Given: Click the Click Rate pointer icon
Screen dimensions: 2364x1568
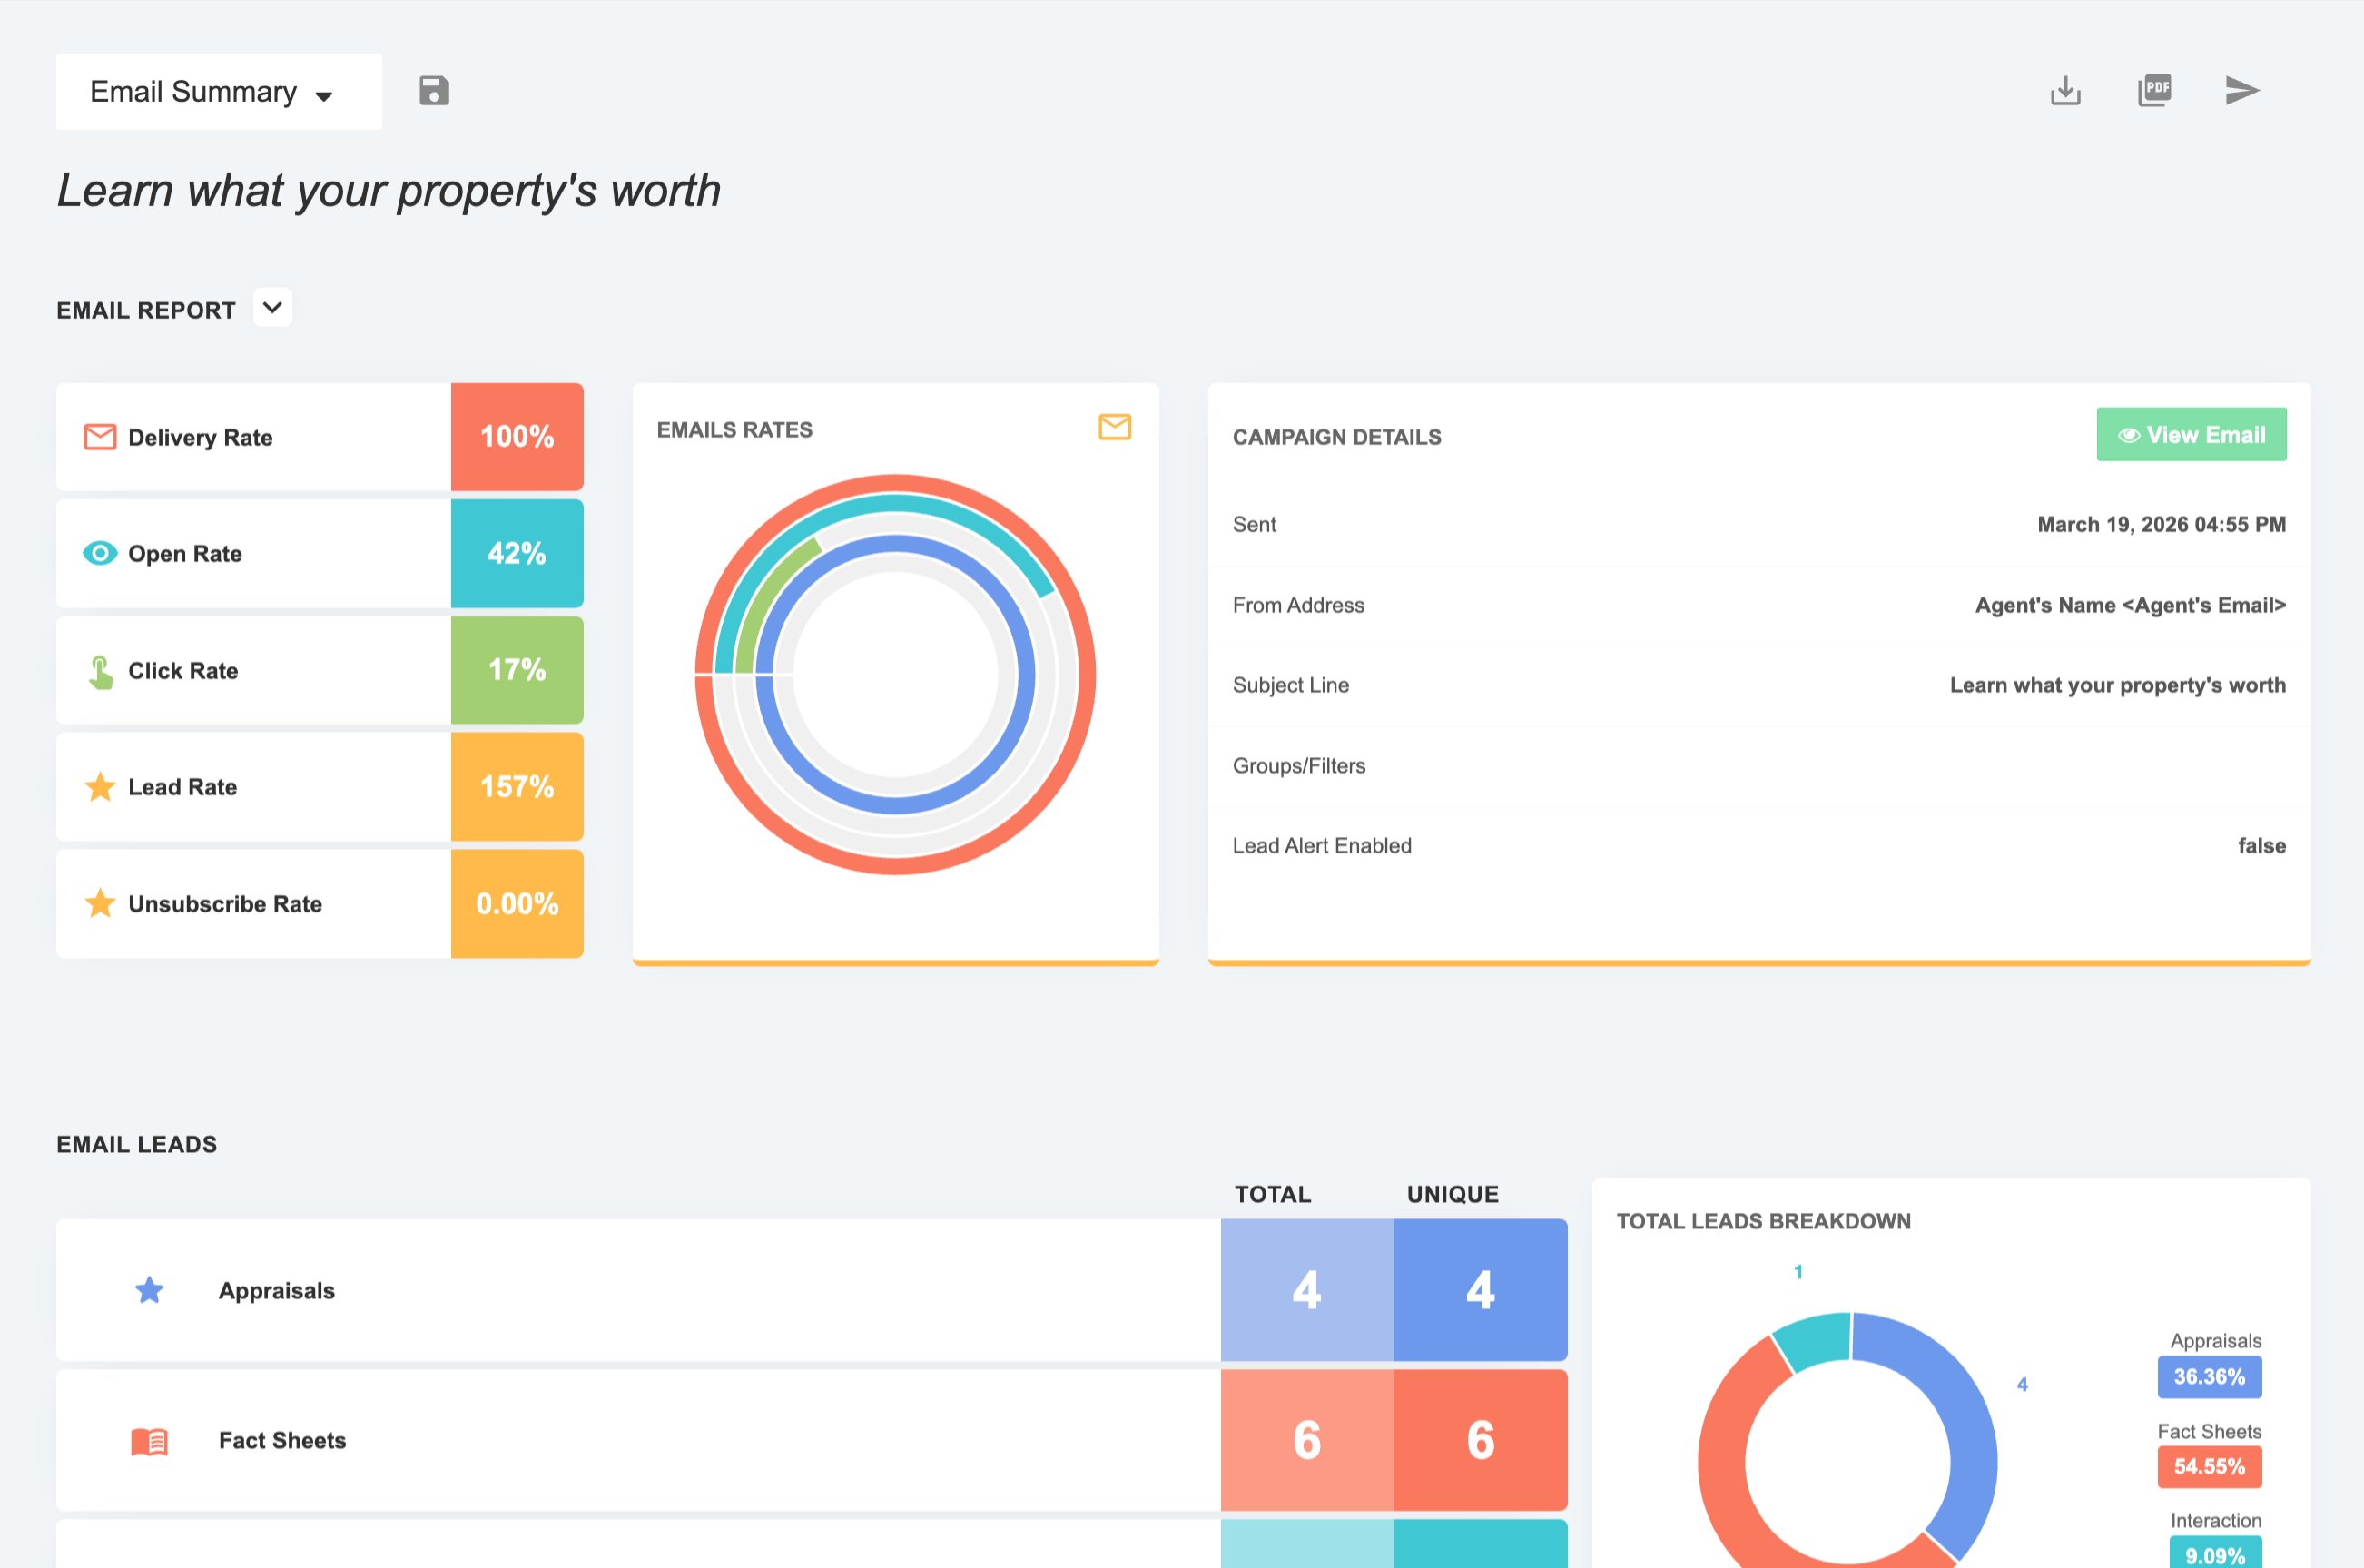Looking at the screenshot, I should click(x=100, y=672).
